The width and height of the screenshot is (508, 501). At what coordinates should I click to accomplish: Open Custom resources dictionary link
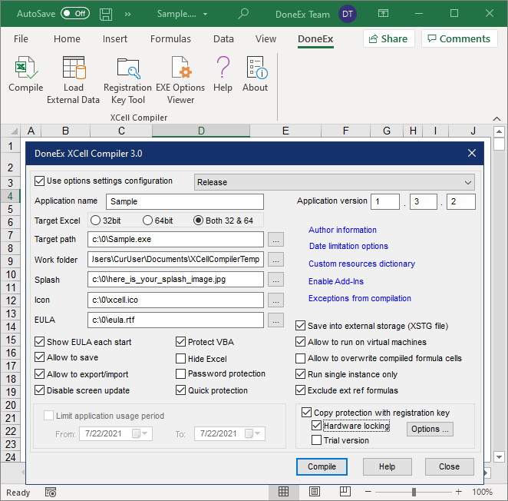(361, 264)
